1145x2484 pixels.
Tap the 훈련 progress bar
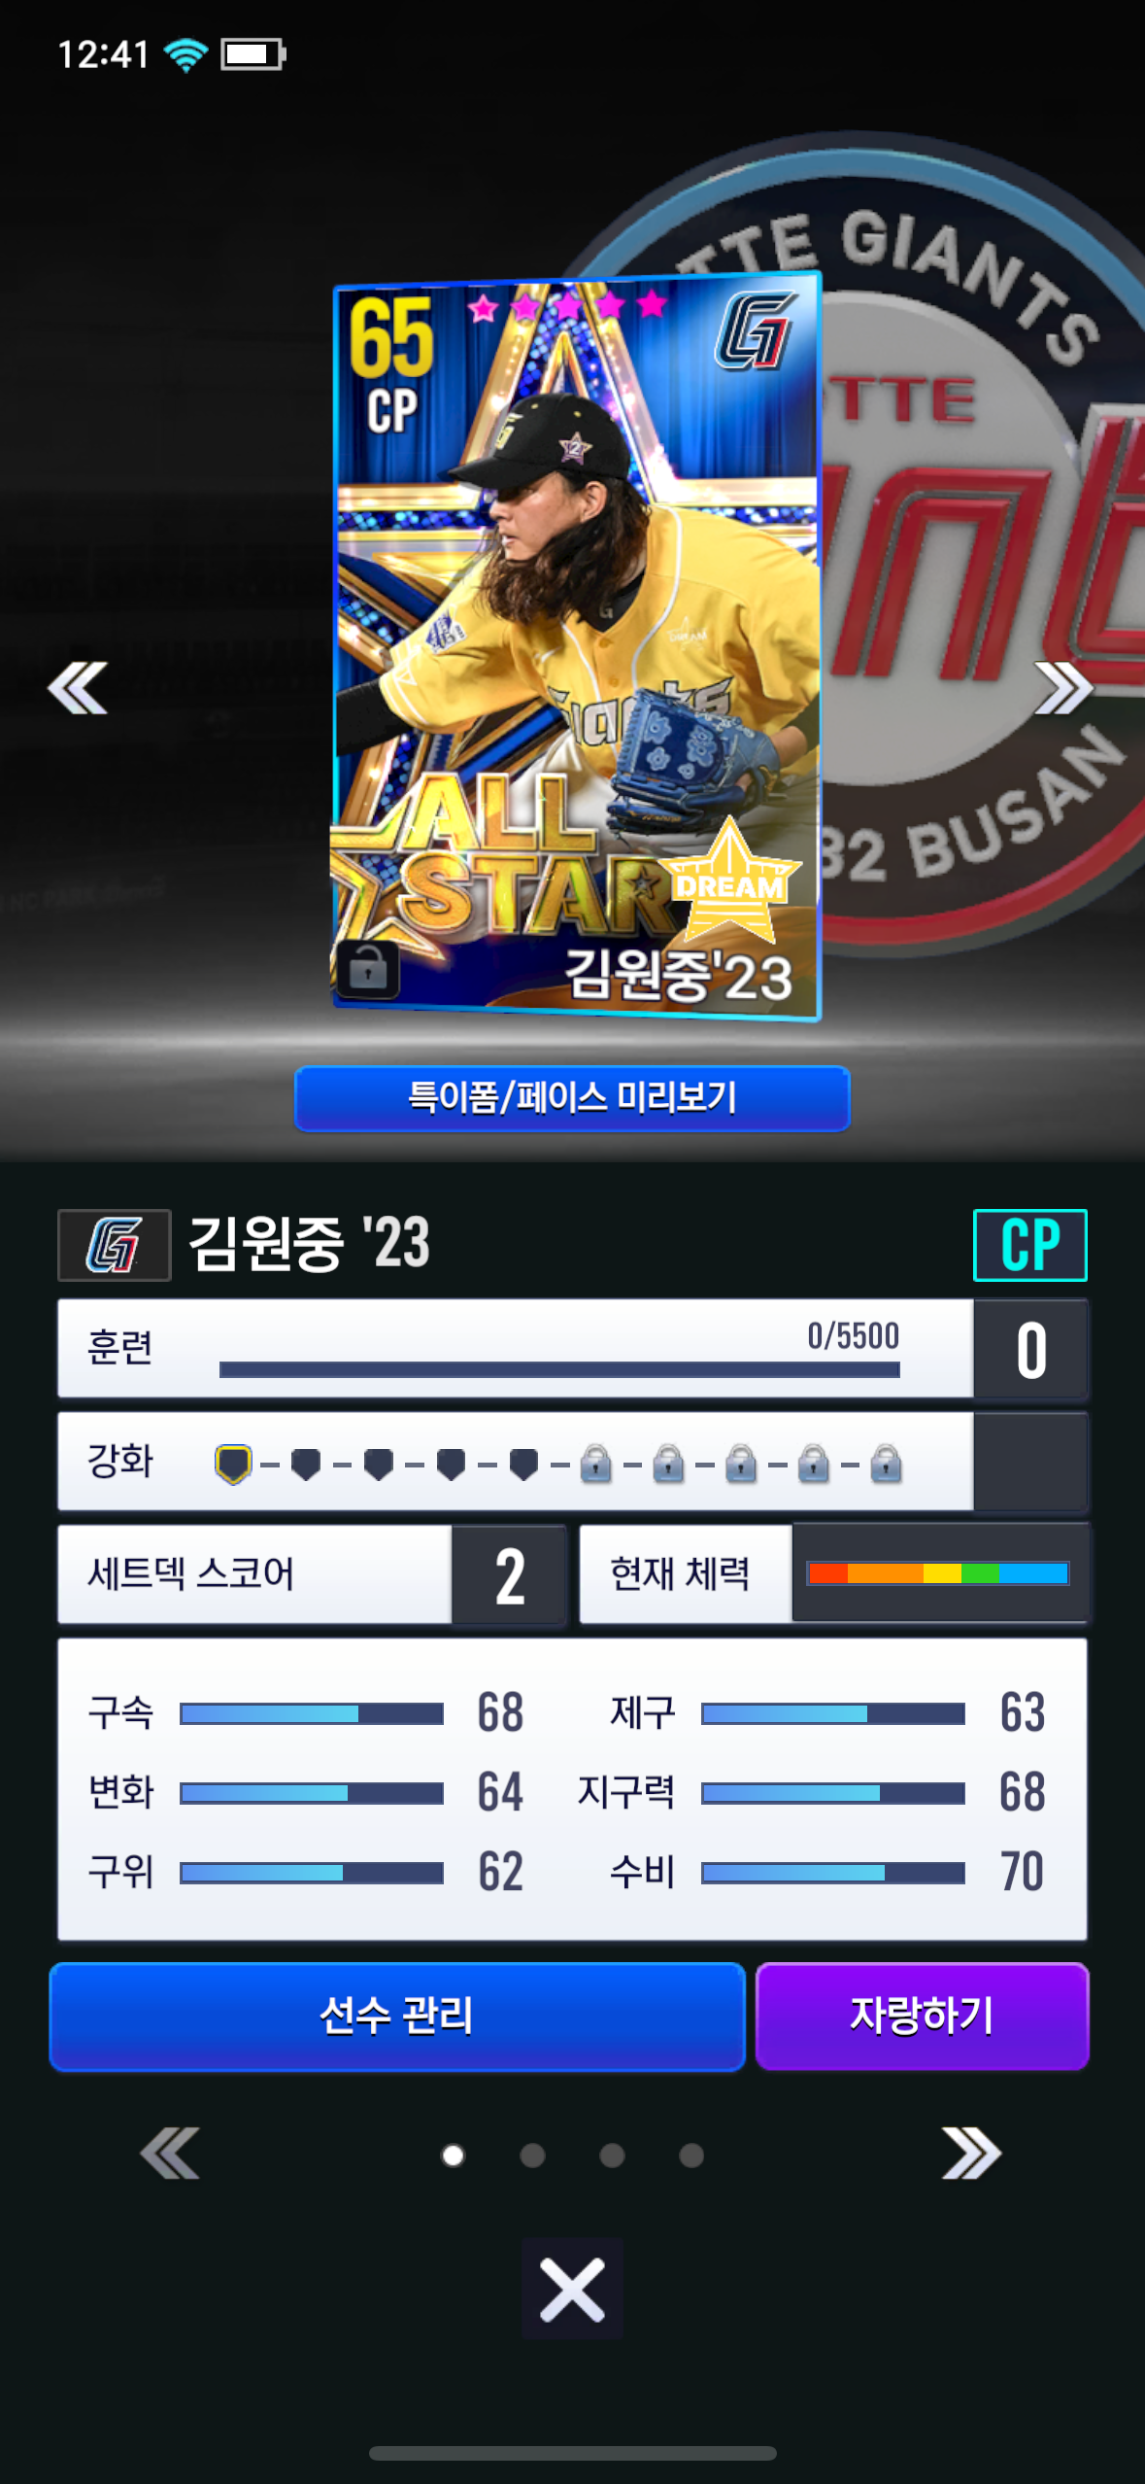click(559, 1369)
